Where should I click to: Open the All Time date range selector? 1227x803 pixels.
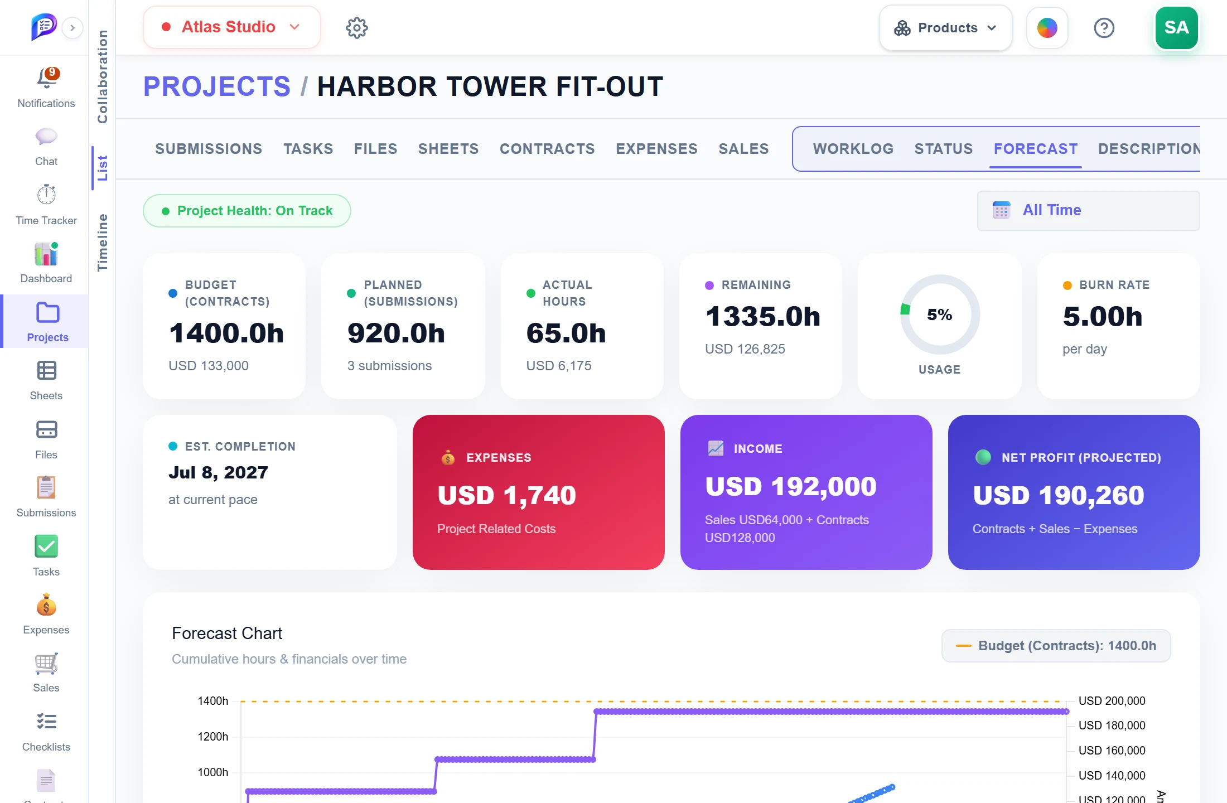[1088, 210]
